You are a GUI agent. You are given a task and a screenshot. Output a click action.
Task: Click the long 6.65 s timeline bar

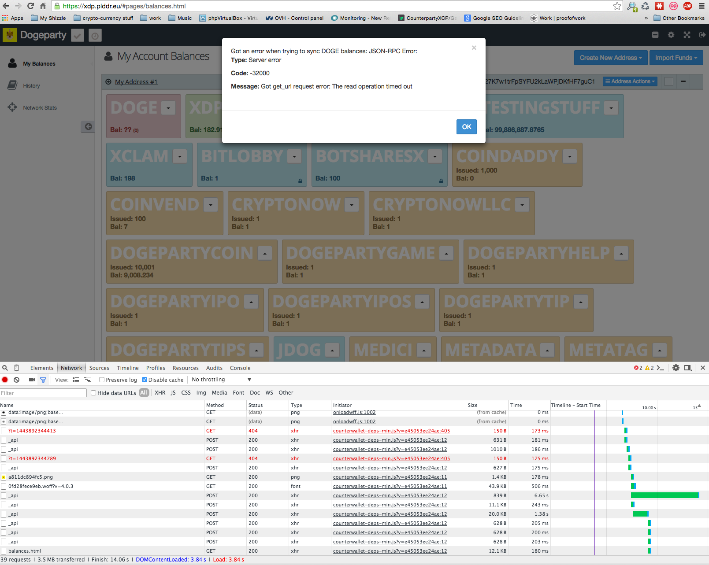[x=665, y=495]
